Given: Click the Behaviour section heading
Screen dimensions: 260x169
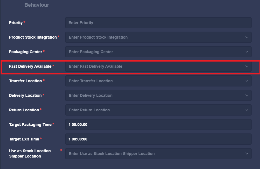Looking at the screenshot, I should pyautogui.click(x=37, y=5).
